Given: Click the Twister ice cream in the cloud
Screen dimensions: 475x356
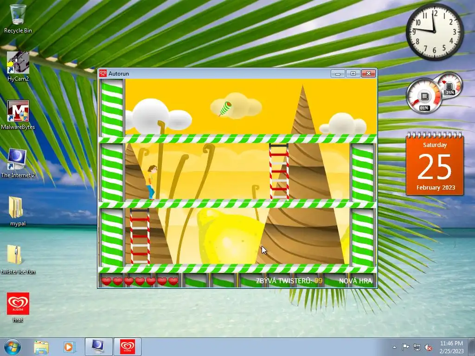Looking at the screenshot, I should click(x=225, y=108).
